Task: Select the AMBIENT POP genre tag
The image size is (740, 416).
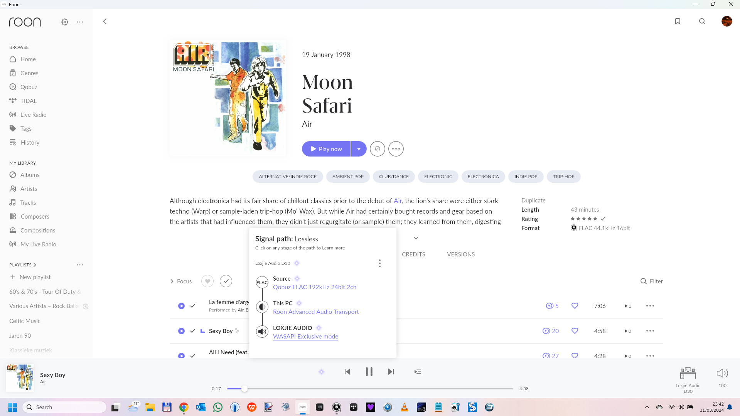Action: click(x=348, y=177)
